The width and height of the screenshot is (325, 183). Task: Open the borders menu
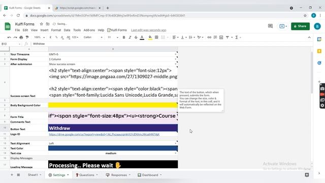pyautogui.click(x=156, y=37)
